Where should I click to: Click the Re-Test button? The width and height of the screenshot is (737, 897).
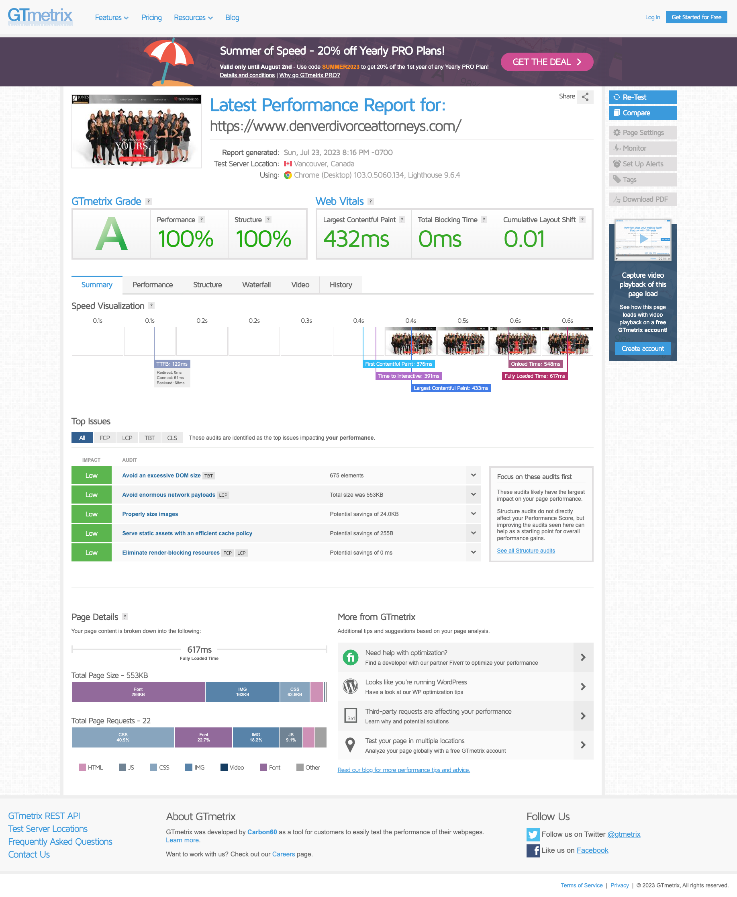click(642, 97)
